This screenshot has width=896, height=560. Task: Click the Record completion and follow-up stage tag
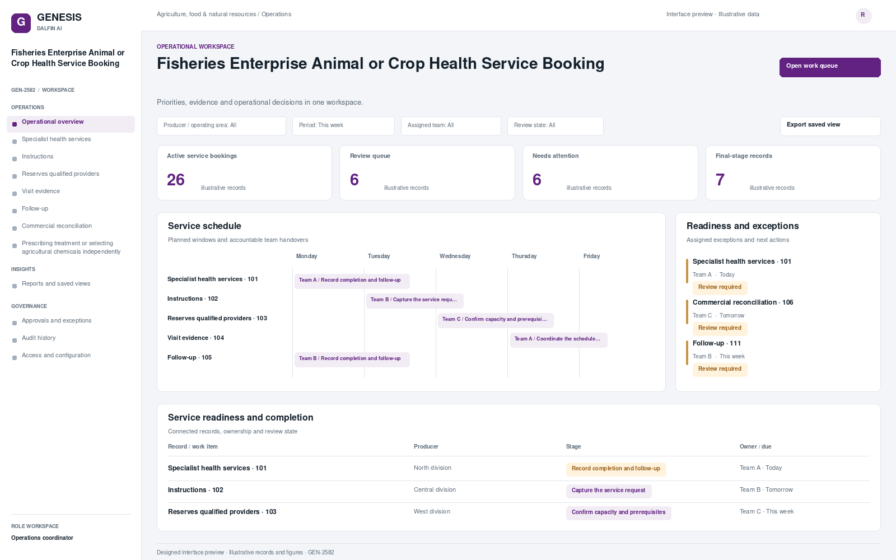tap(616, 469)
